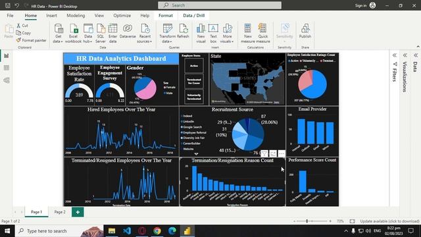This screenshot has width=421, height=237.
Task: Click the Save icon in title bar
Action: click(x=8, y=6)
